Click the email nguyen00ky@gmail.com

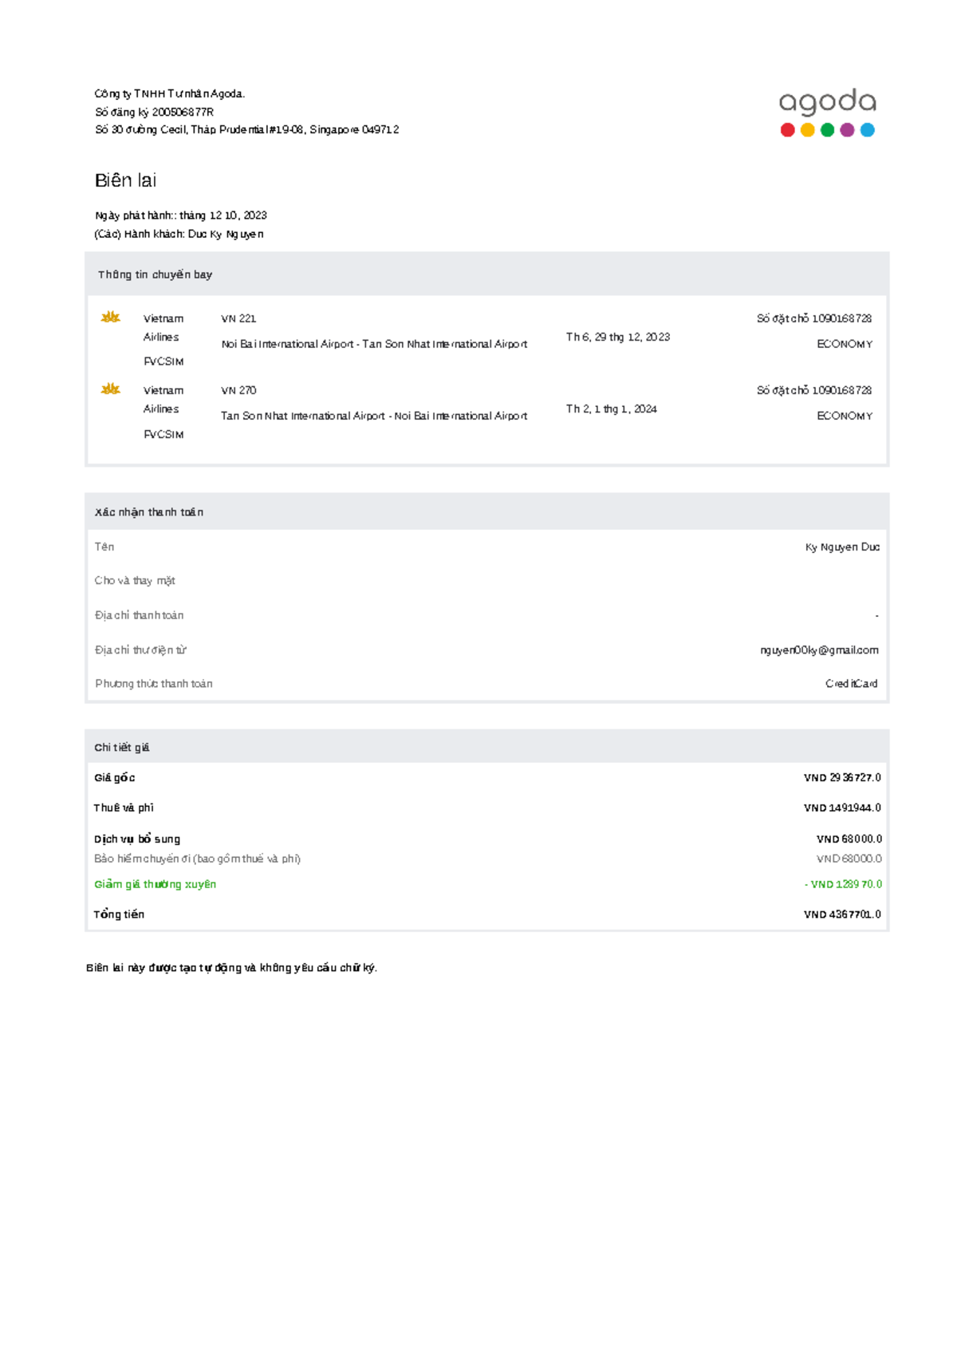tap(819, 650)
